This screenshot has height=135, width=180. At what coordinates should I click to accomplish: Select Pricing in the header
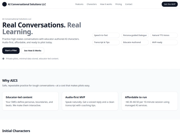(x=119, y=4)
